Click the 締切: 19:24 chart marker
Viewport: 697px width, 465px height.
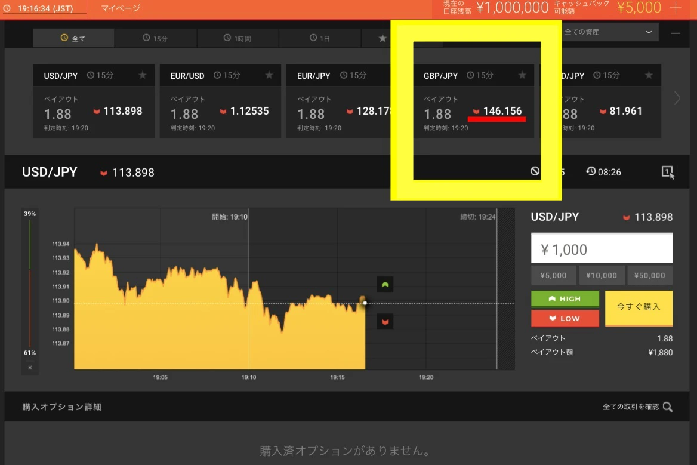point(478,217)
